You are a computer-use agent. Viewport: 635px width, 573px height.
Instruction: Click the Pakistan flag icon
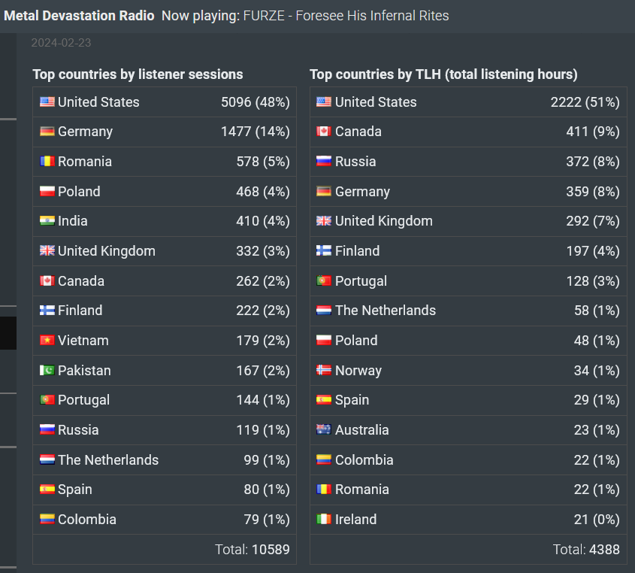click(x=47, y=371)
